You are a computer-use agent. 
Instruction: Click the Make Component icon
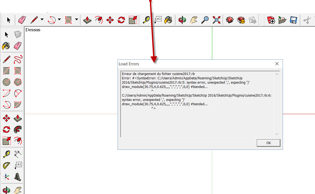[18, 35]
